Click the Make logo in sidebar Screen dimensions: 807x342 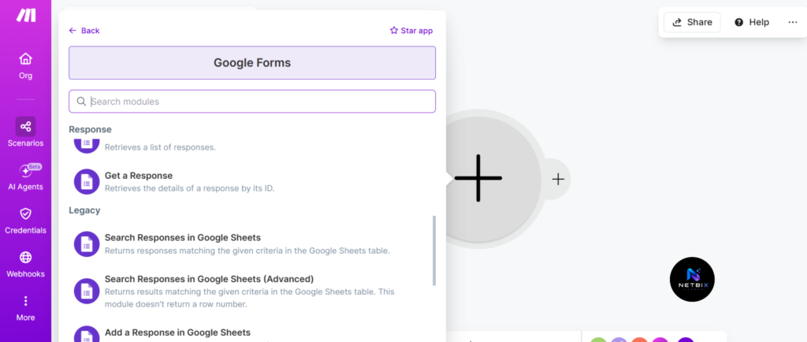click(26, 15)
